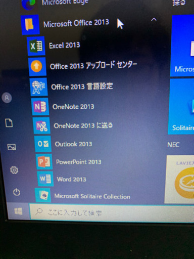Screen dimensions: 194x259
Task: Open the Solitaire tile on the right
Action: (x=181, y=107)
